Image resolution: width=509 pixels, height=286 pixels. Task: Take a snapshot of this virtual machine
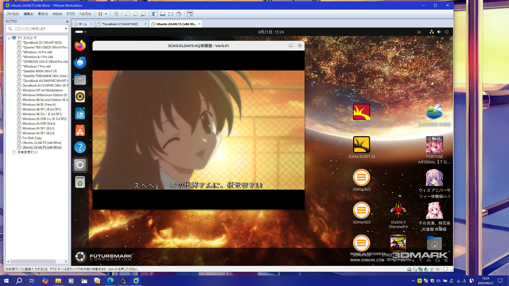[128, 14]
